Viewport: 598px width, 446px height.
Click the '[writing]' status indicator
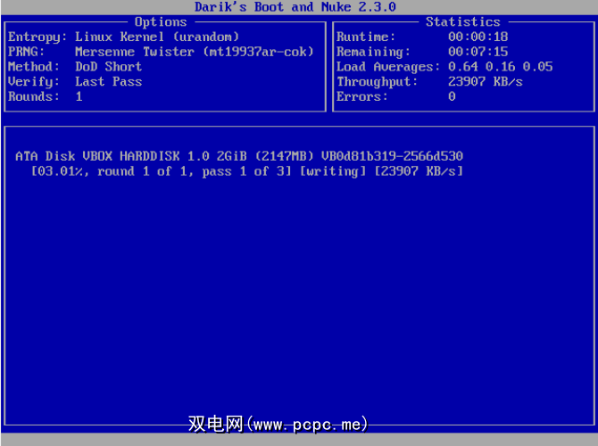point(333,171)
